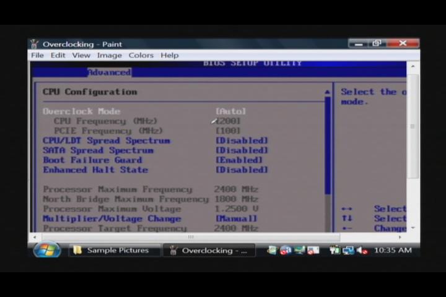
Task: Restore down the Paint window
Action: tap(377, 43)
